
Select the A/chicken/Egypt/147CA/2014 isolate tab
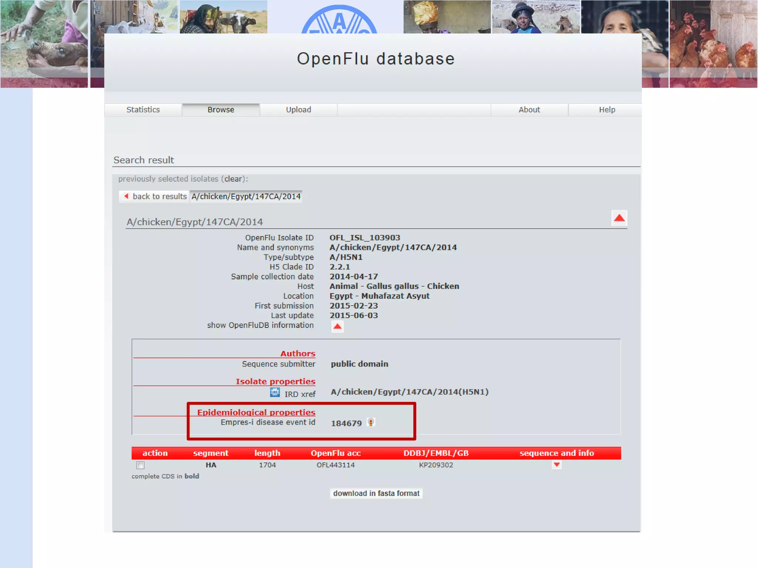pos(246,196)
